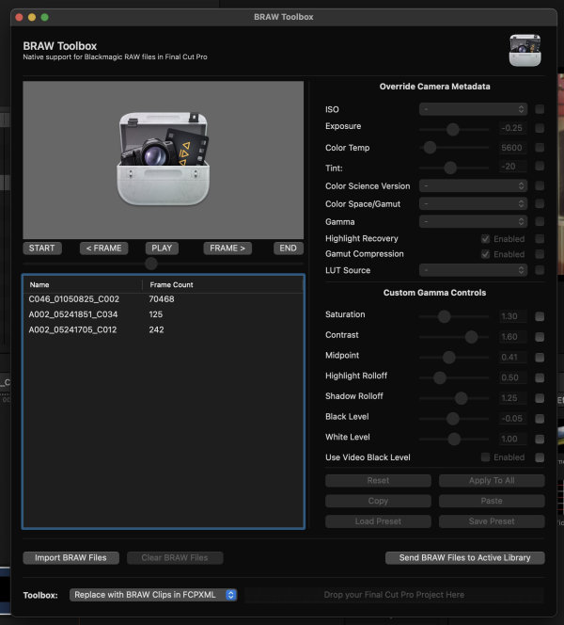
Task: Enable the Midpoint override checkbox
Action: (x=540, y=357)
